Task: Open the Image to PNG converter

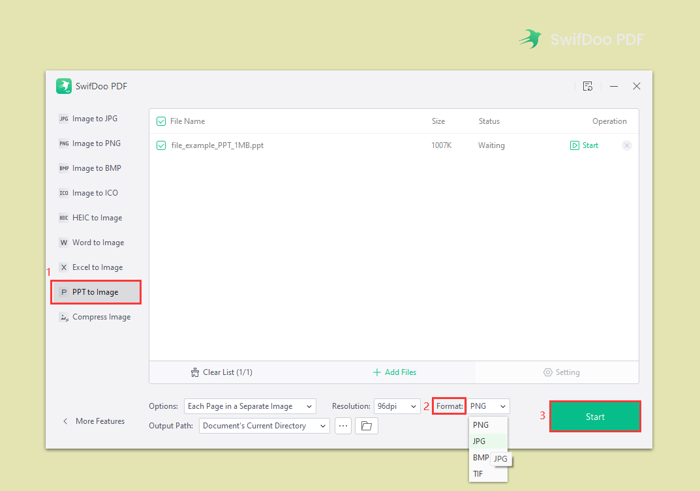Action: [95, 143]
